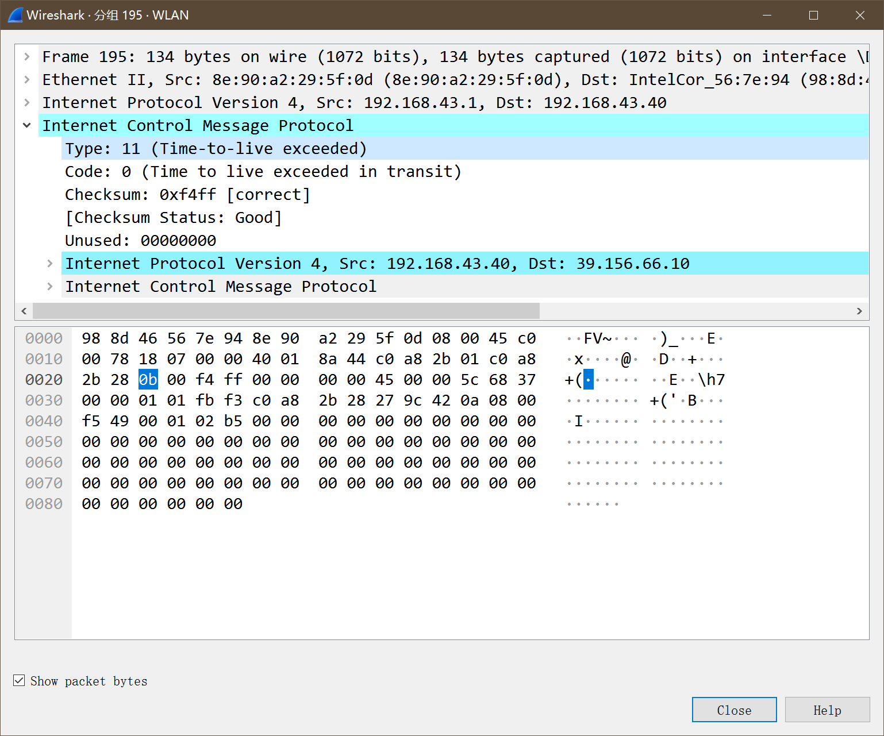884x736 pixels.
Task: Select nested IPv4 Dst 39.156.66.10 line
Action: click(465, 263)
